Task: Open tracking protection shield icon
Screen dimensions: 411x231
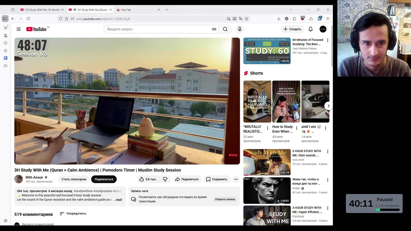Action: point(60,19)
